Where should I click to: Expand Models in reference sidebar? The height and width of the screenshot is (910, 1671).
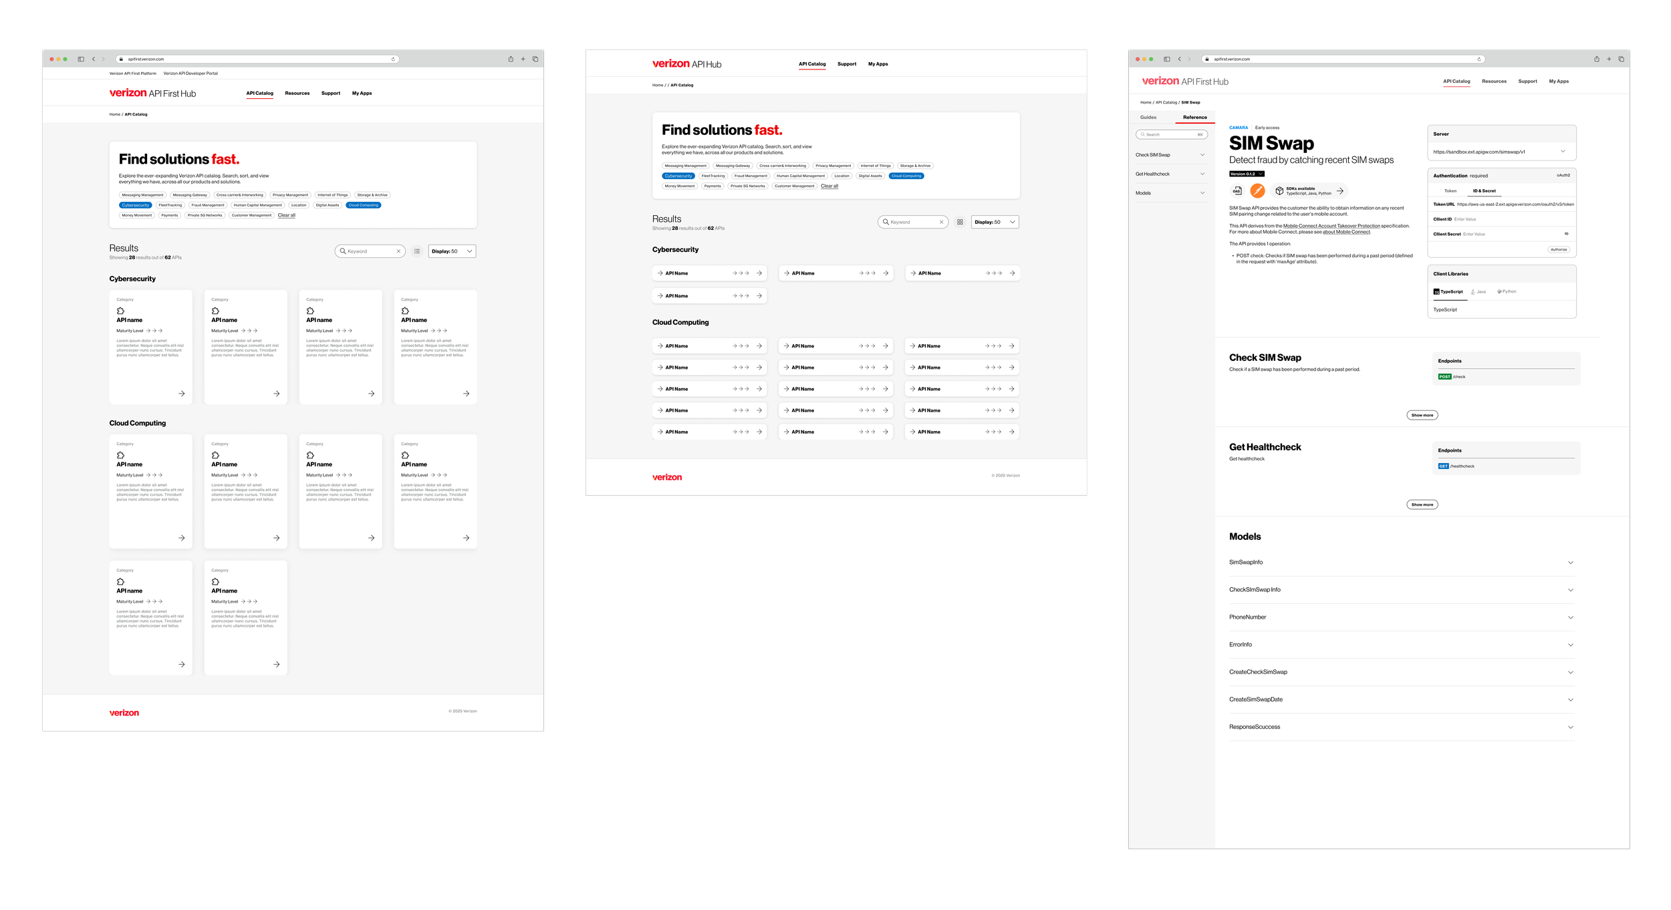tap(1170, 193)
